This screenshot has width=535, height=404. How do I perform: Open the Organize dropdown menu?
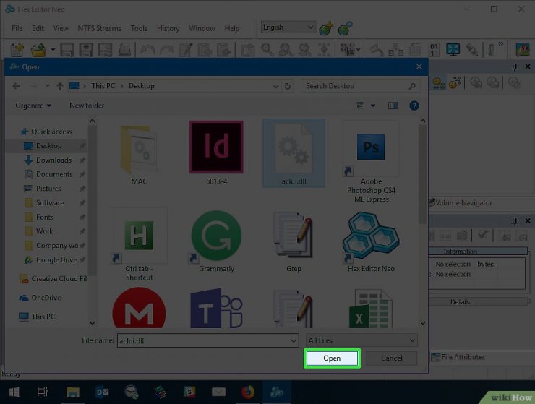pyautogui.click(x=33, y=106)
